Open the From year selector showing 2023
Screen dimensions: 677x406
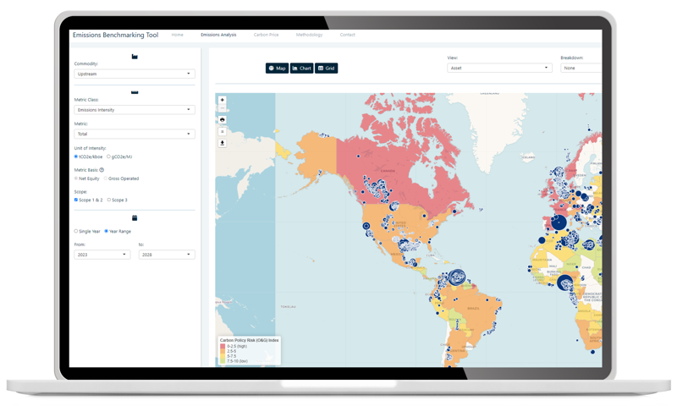coord(102,255)
